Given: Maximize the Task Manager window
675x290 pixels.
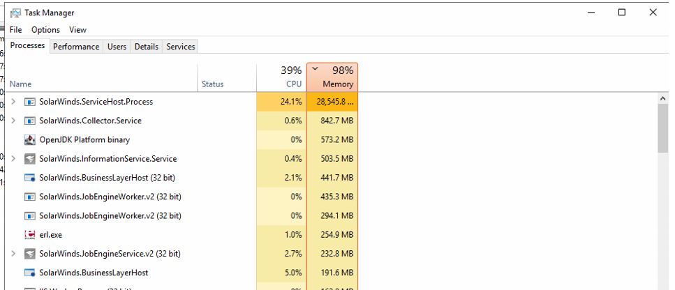Looking at the screenshot, I should [622, 13].
